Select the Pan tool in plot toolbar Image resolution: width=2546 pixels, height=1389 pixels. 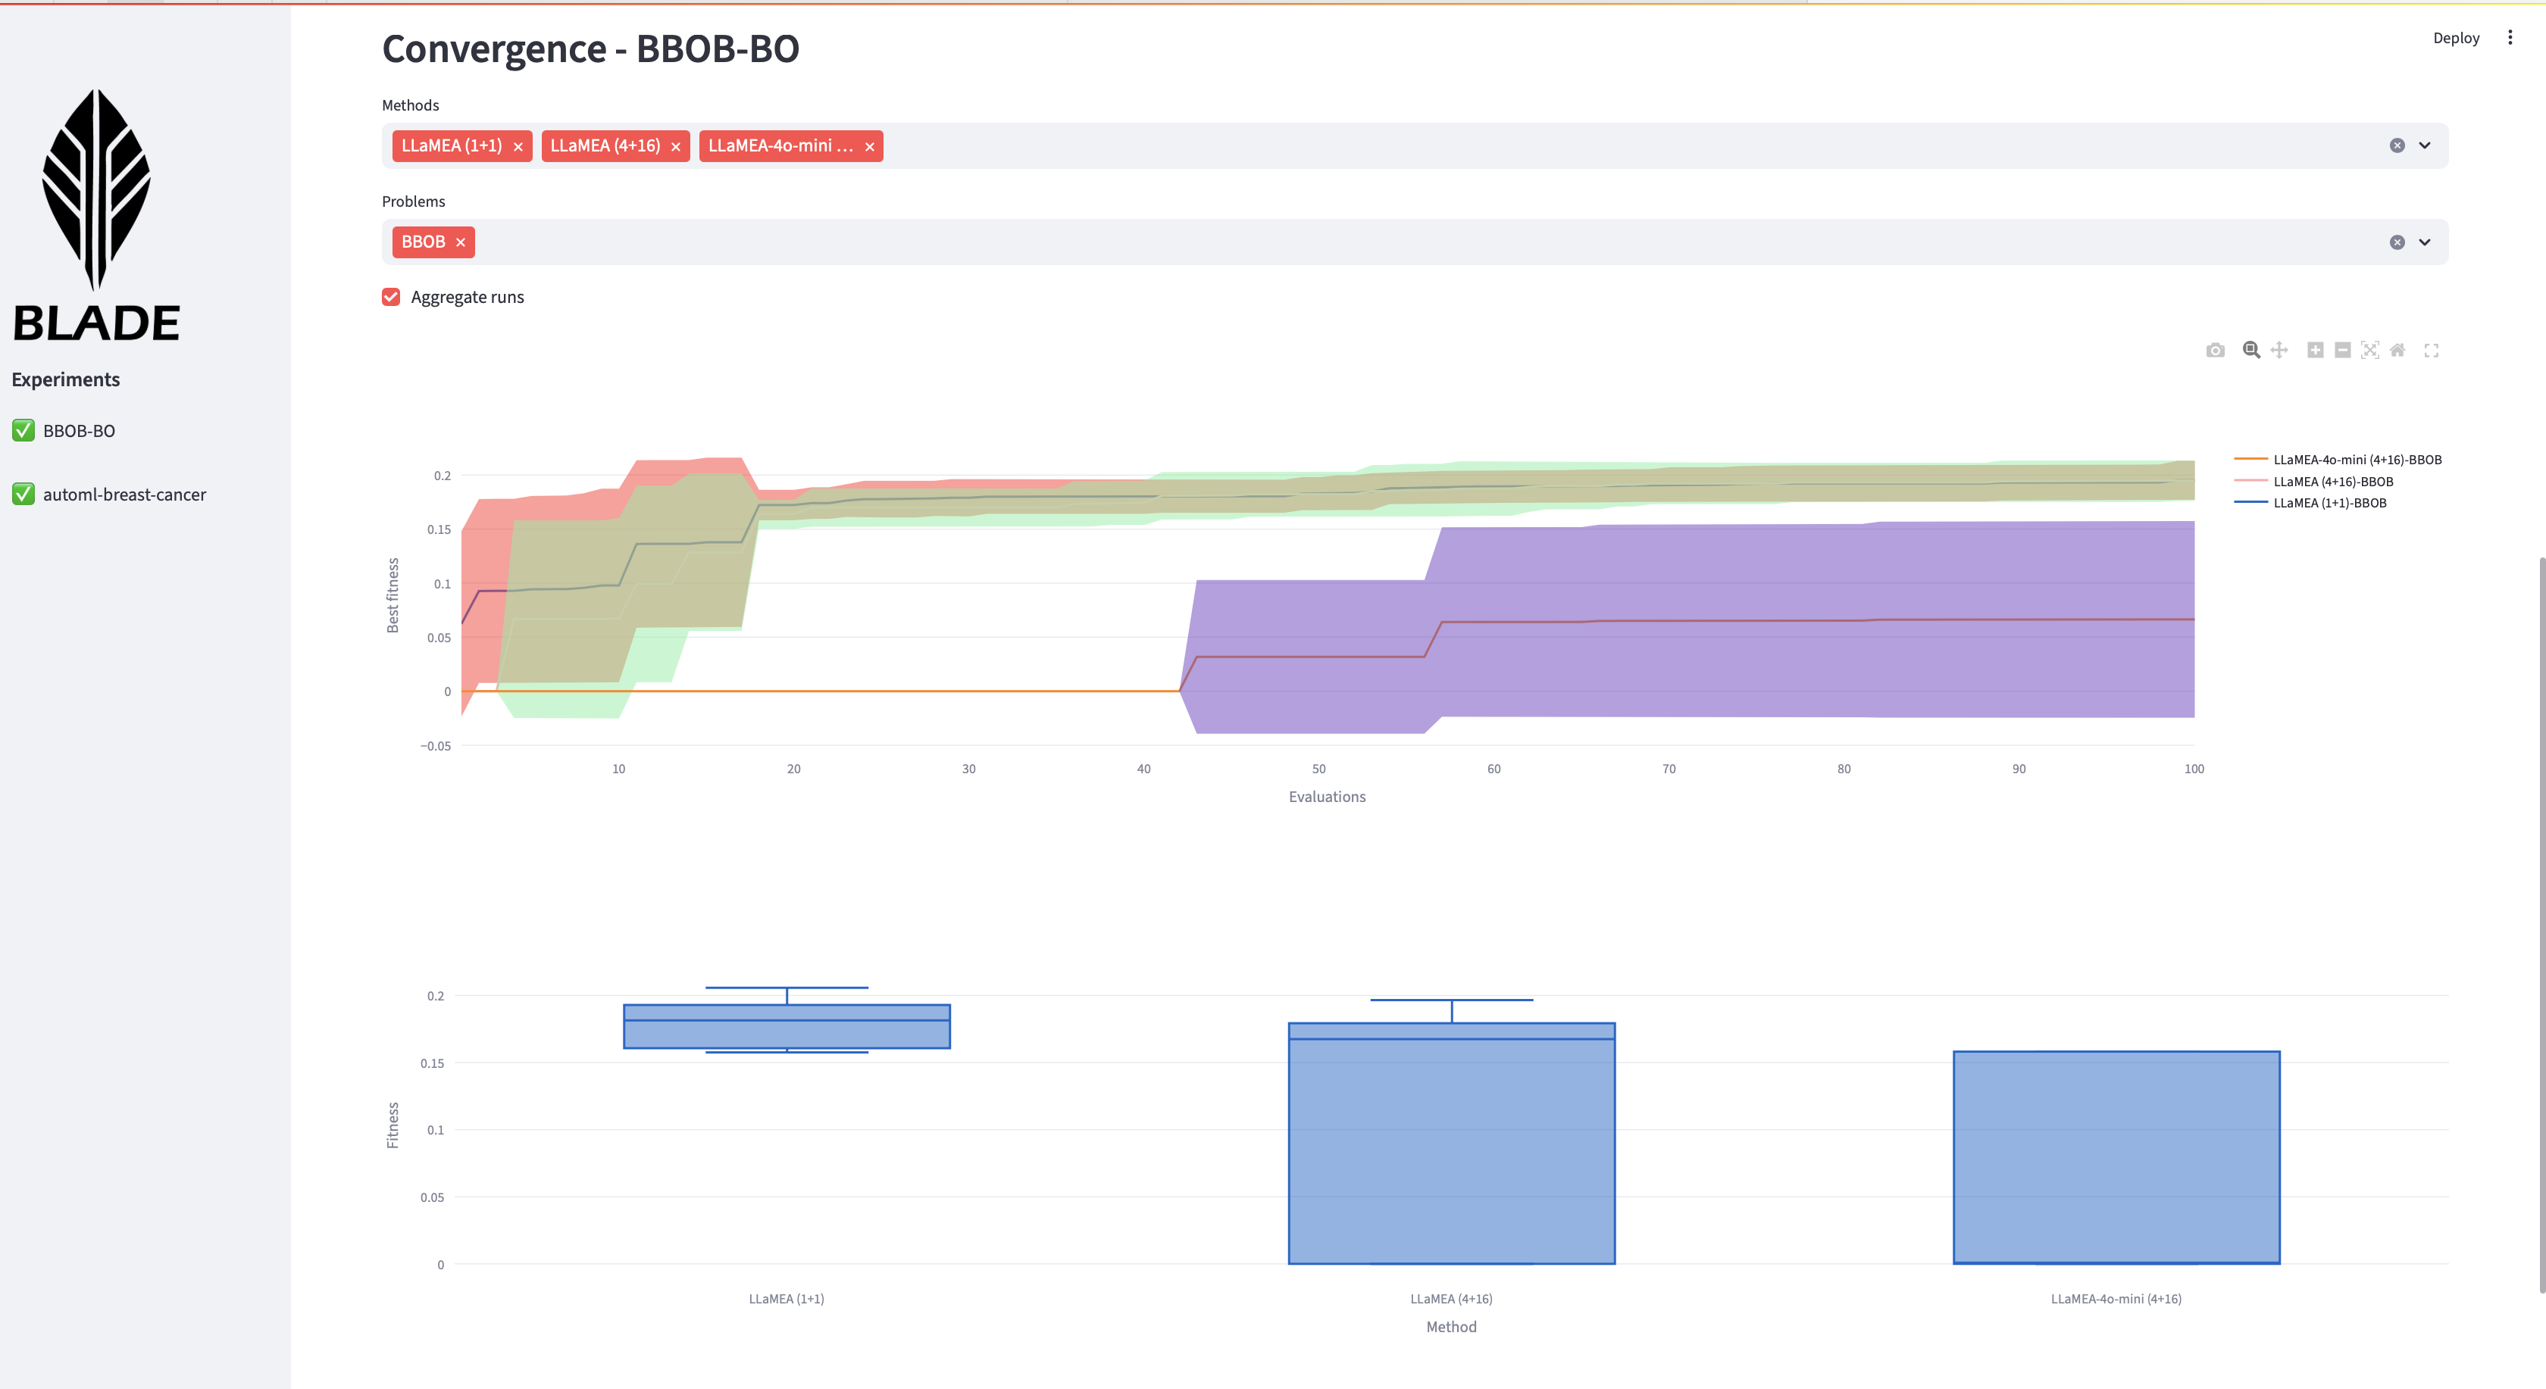(2279, 351)
